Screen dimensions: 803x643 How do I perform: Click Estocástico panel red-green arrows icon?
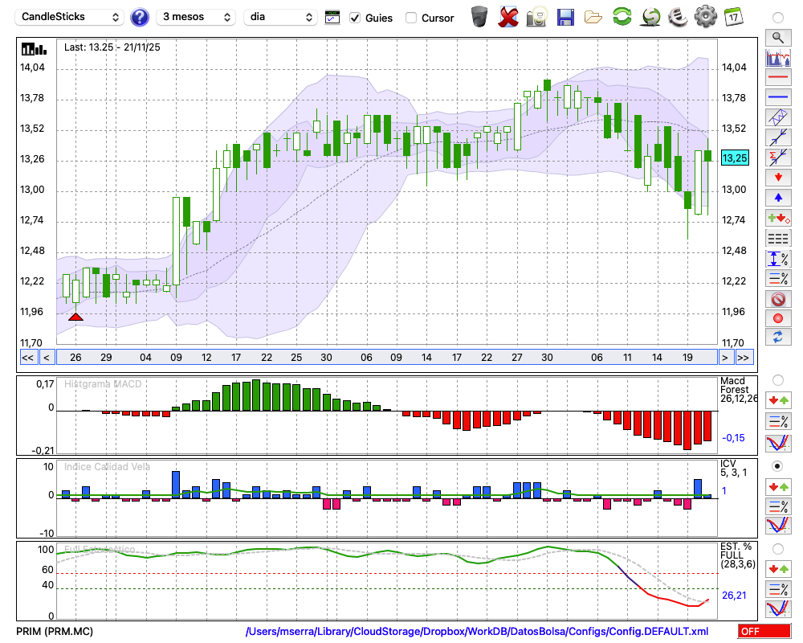[x=778, y=569]
